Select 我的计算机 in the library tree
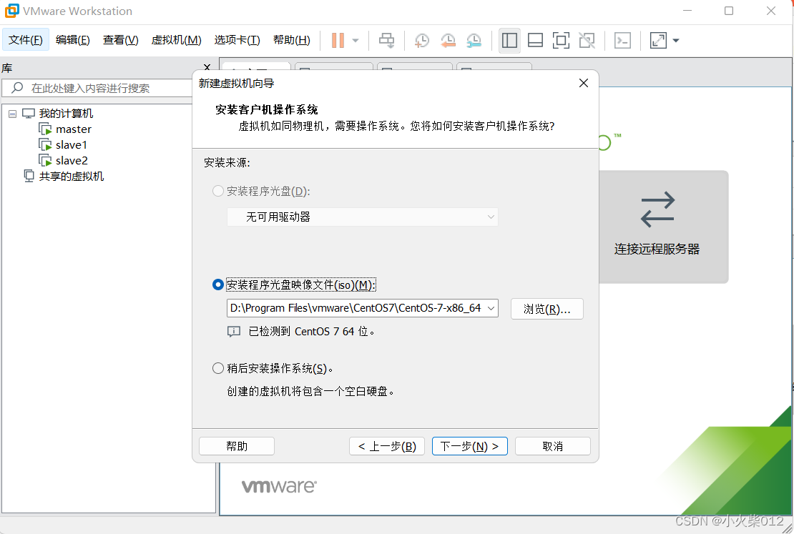The width and height of the screenshot is (794, 534). click(66, 114)
